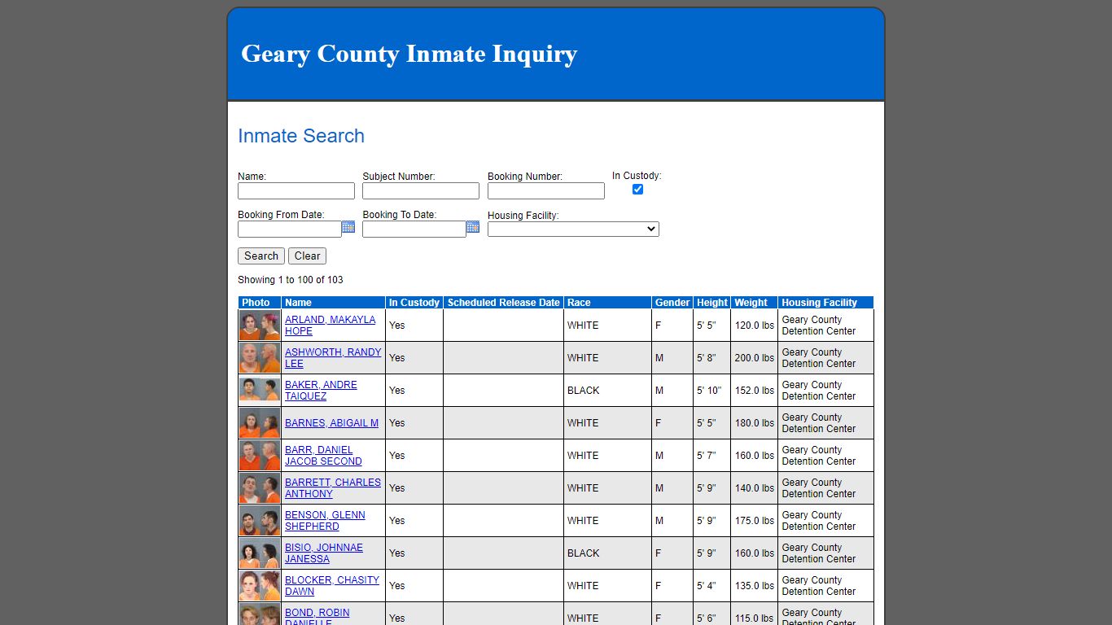The width and height of the screenshot is (1112, 625).
Task: Click the In Custody column header
Action: click(x=414, y=303)
